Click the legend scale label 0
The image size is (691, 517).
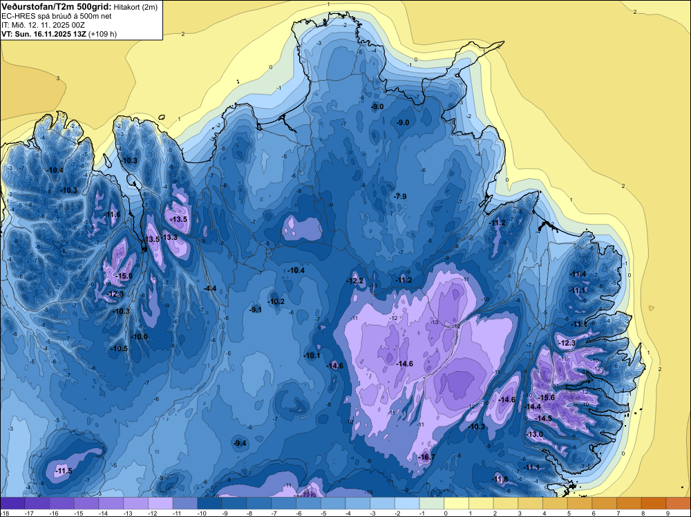point(446,514)
